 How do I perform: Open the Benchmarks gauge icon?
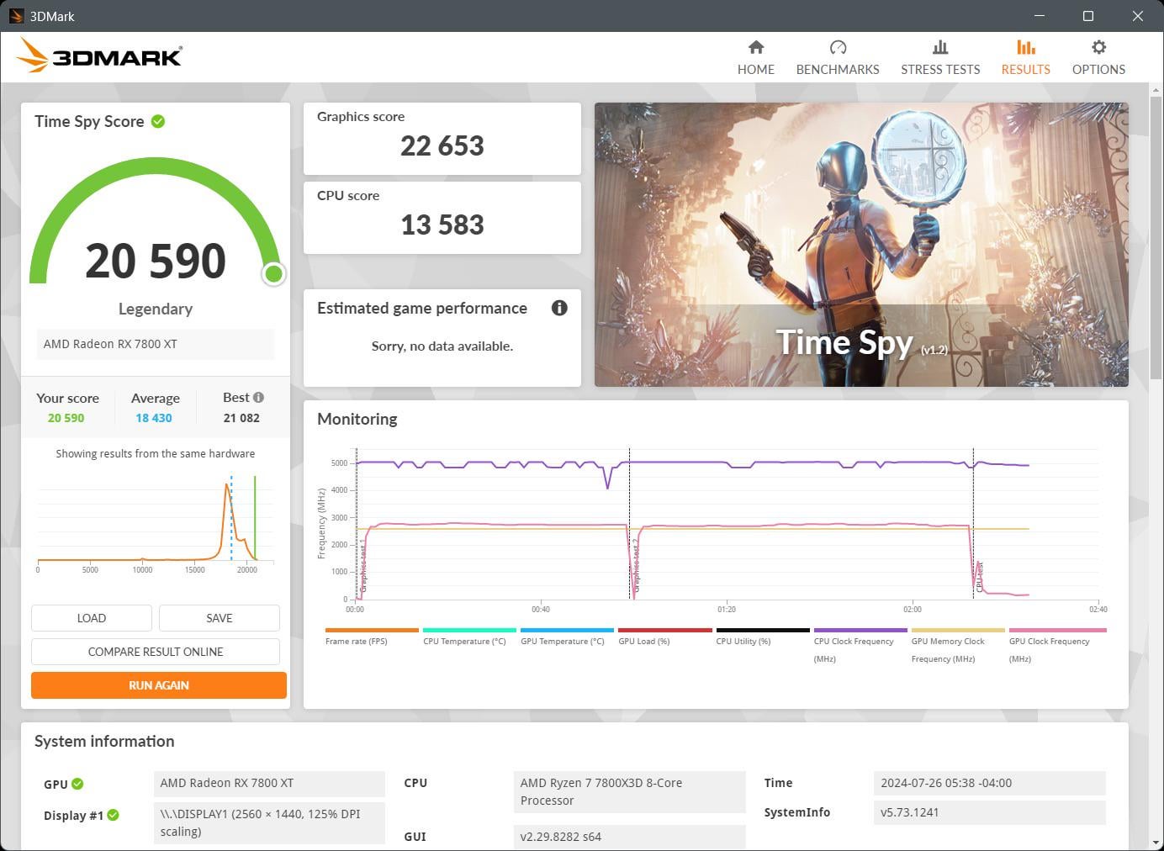pos(838,47)
